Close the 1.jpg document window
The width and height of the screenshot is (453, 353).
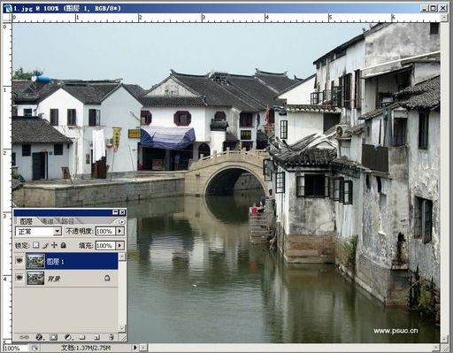[442, 8]
